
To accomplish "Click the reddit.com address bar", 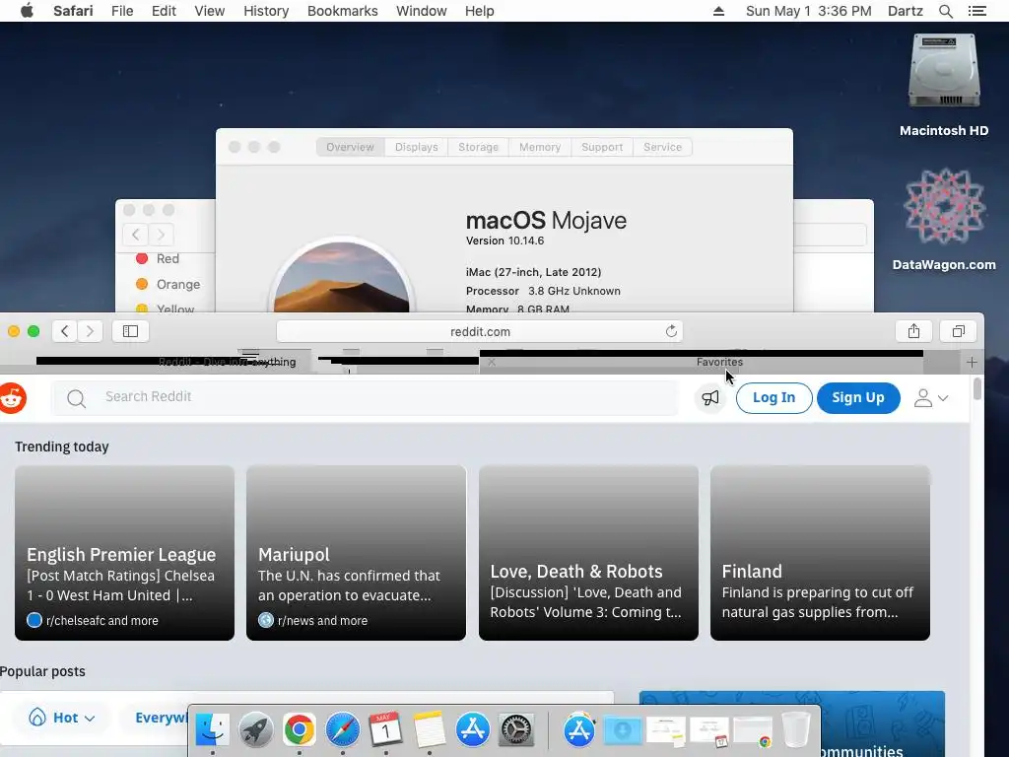I will pos(480,331).
